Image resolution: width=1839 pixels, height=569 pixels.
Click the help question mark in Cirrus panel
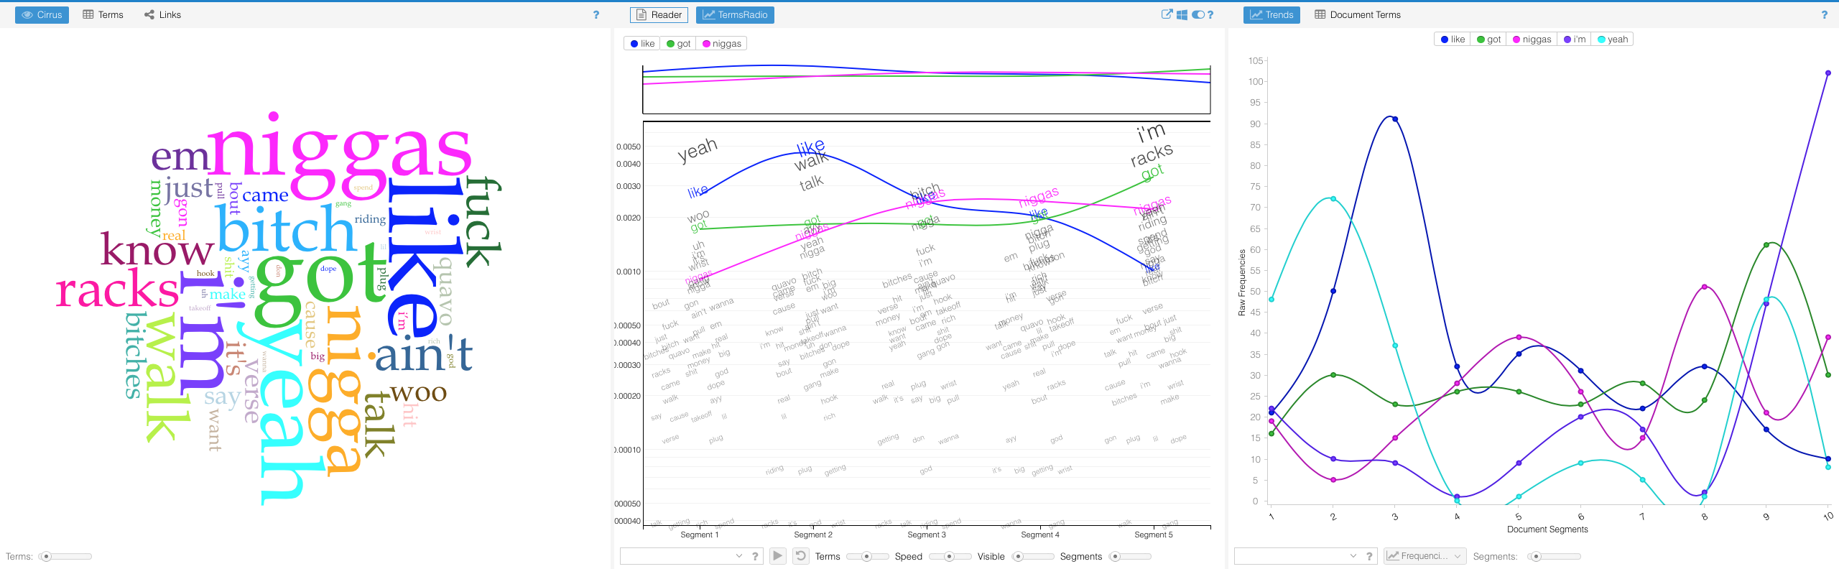596,14
